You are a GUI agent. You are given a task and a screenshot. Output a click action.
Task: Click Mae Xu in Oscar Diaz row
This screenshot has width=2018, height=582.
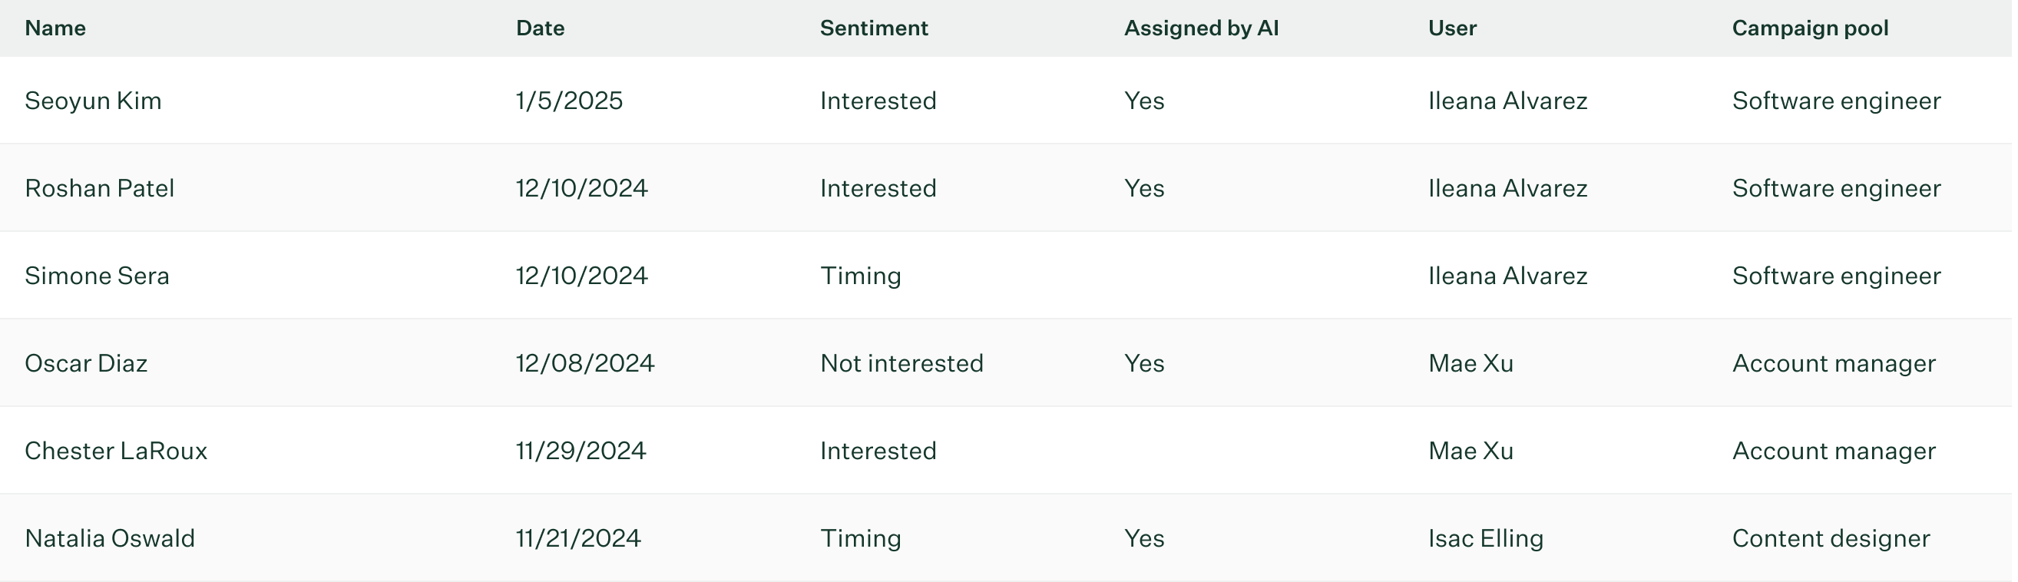(1471, 363)
